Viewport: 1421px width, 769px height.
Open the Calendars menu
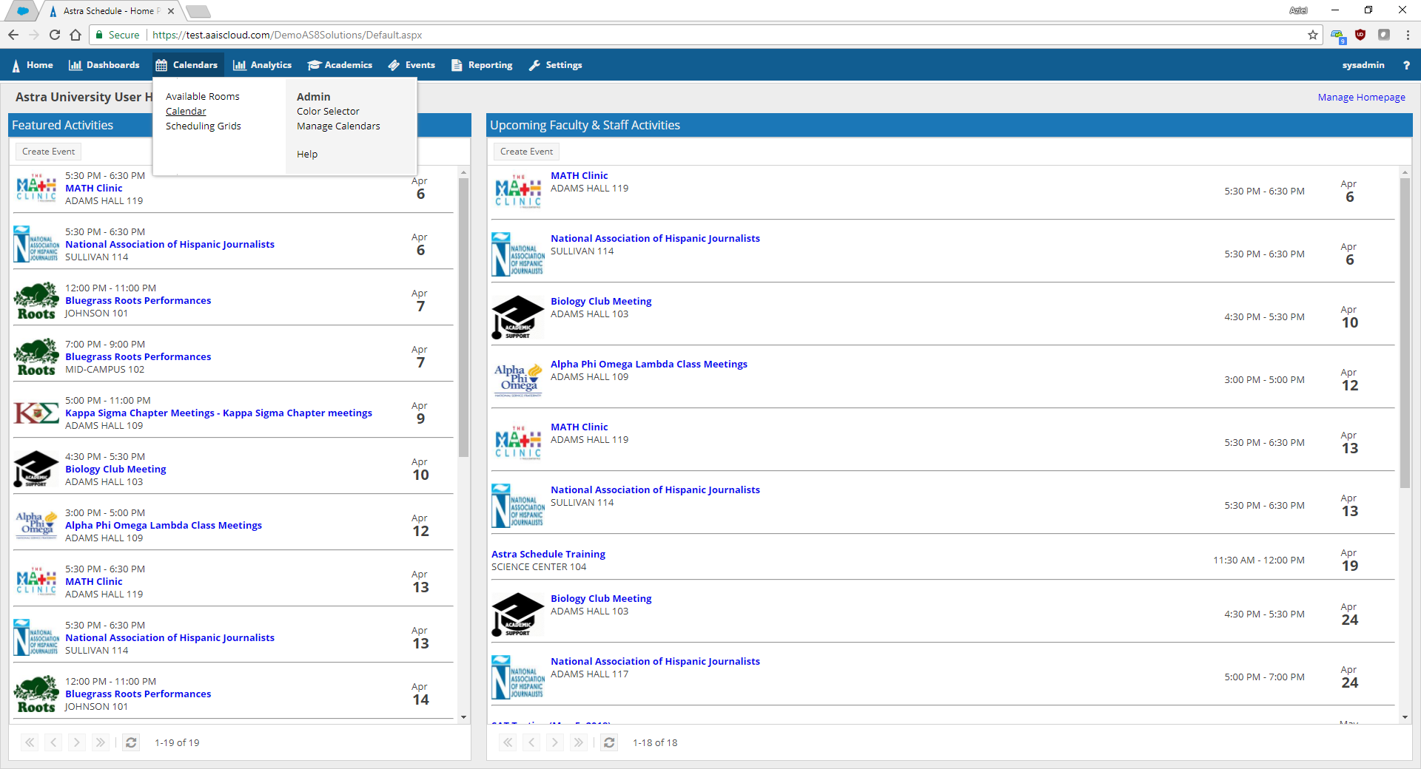pos(187,65)
